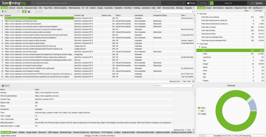Open the Canonicals tab
Viewport: 266px width, 137px height.
click(x=109, y=8)
